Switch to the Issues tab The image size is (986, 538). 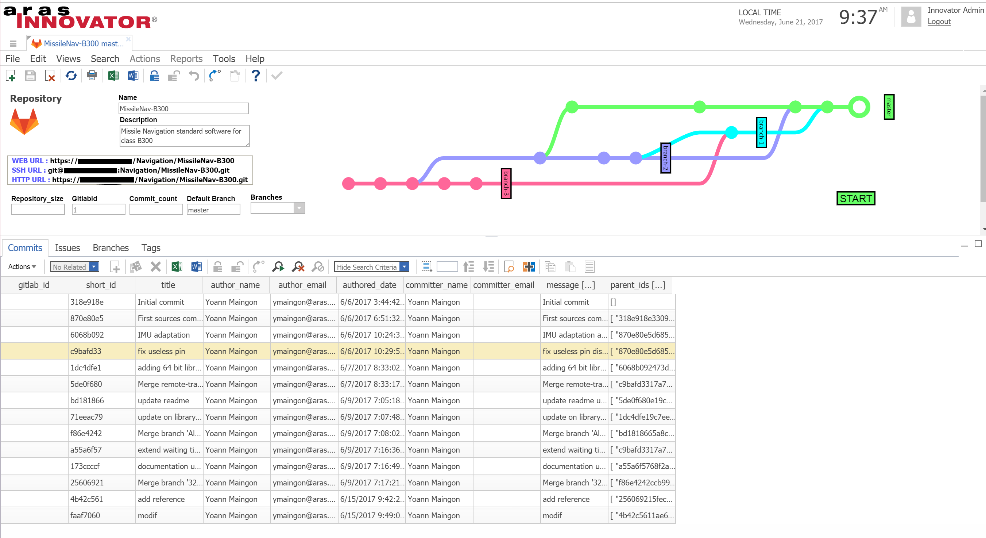point(67,248)
